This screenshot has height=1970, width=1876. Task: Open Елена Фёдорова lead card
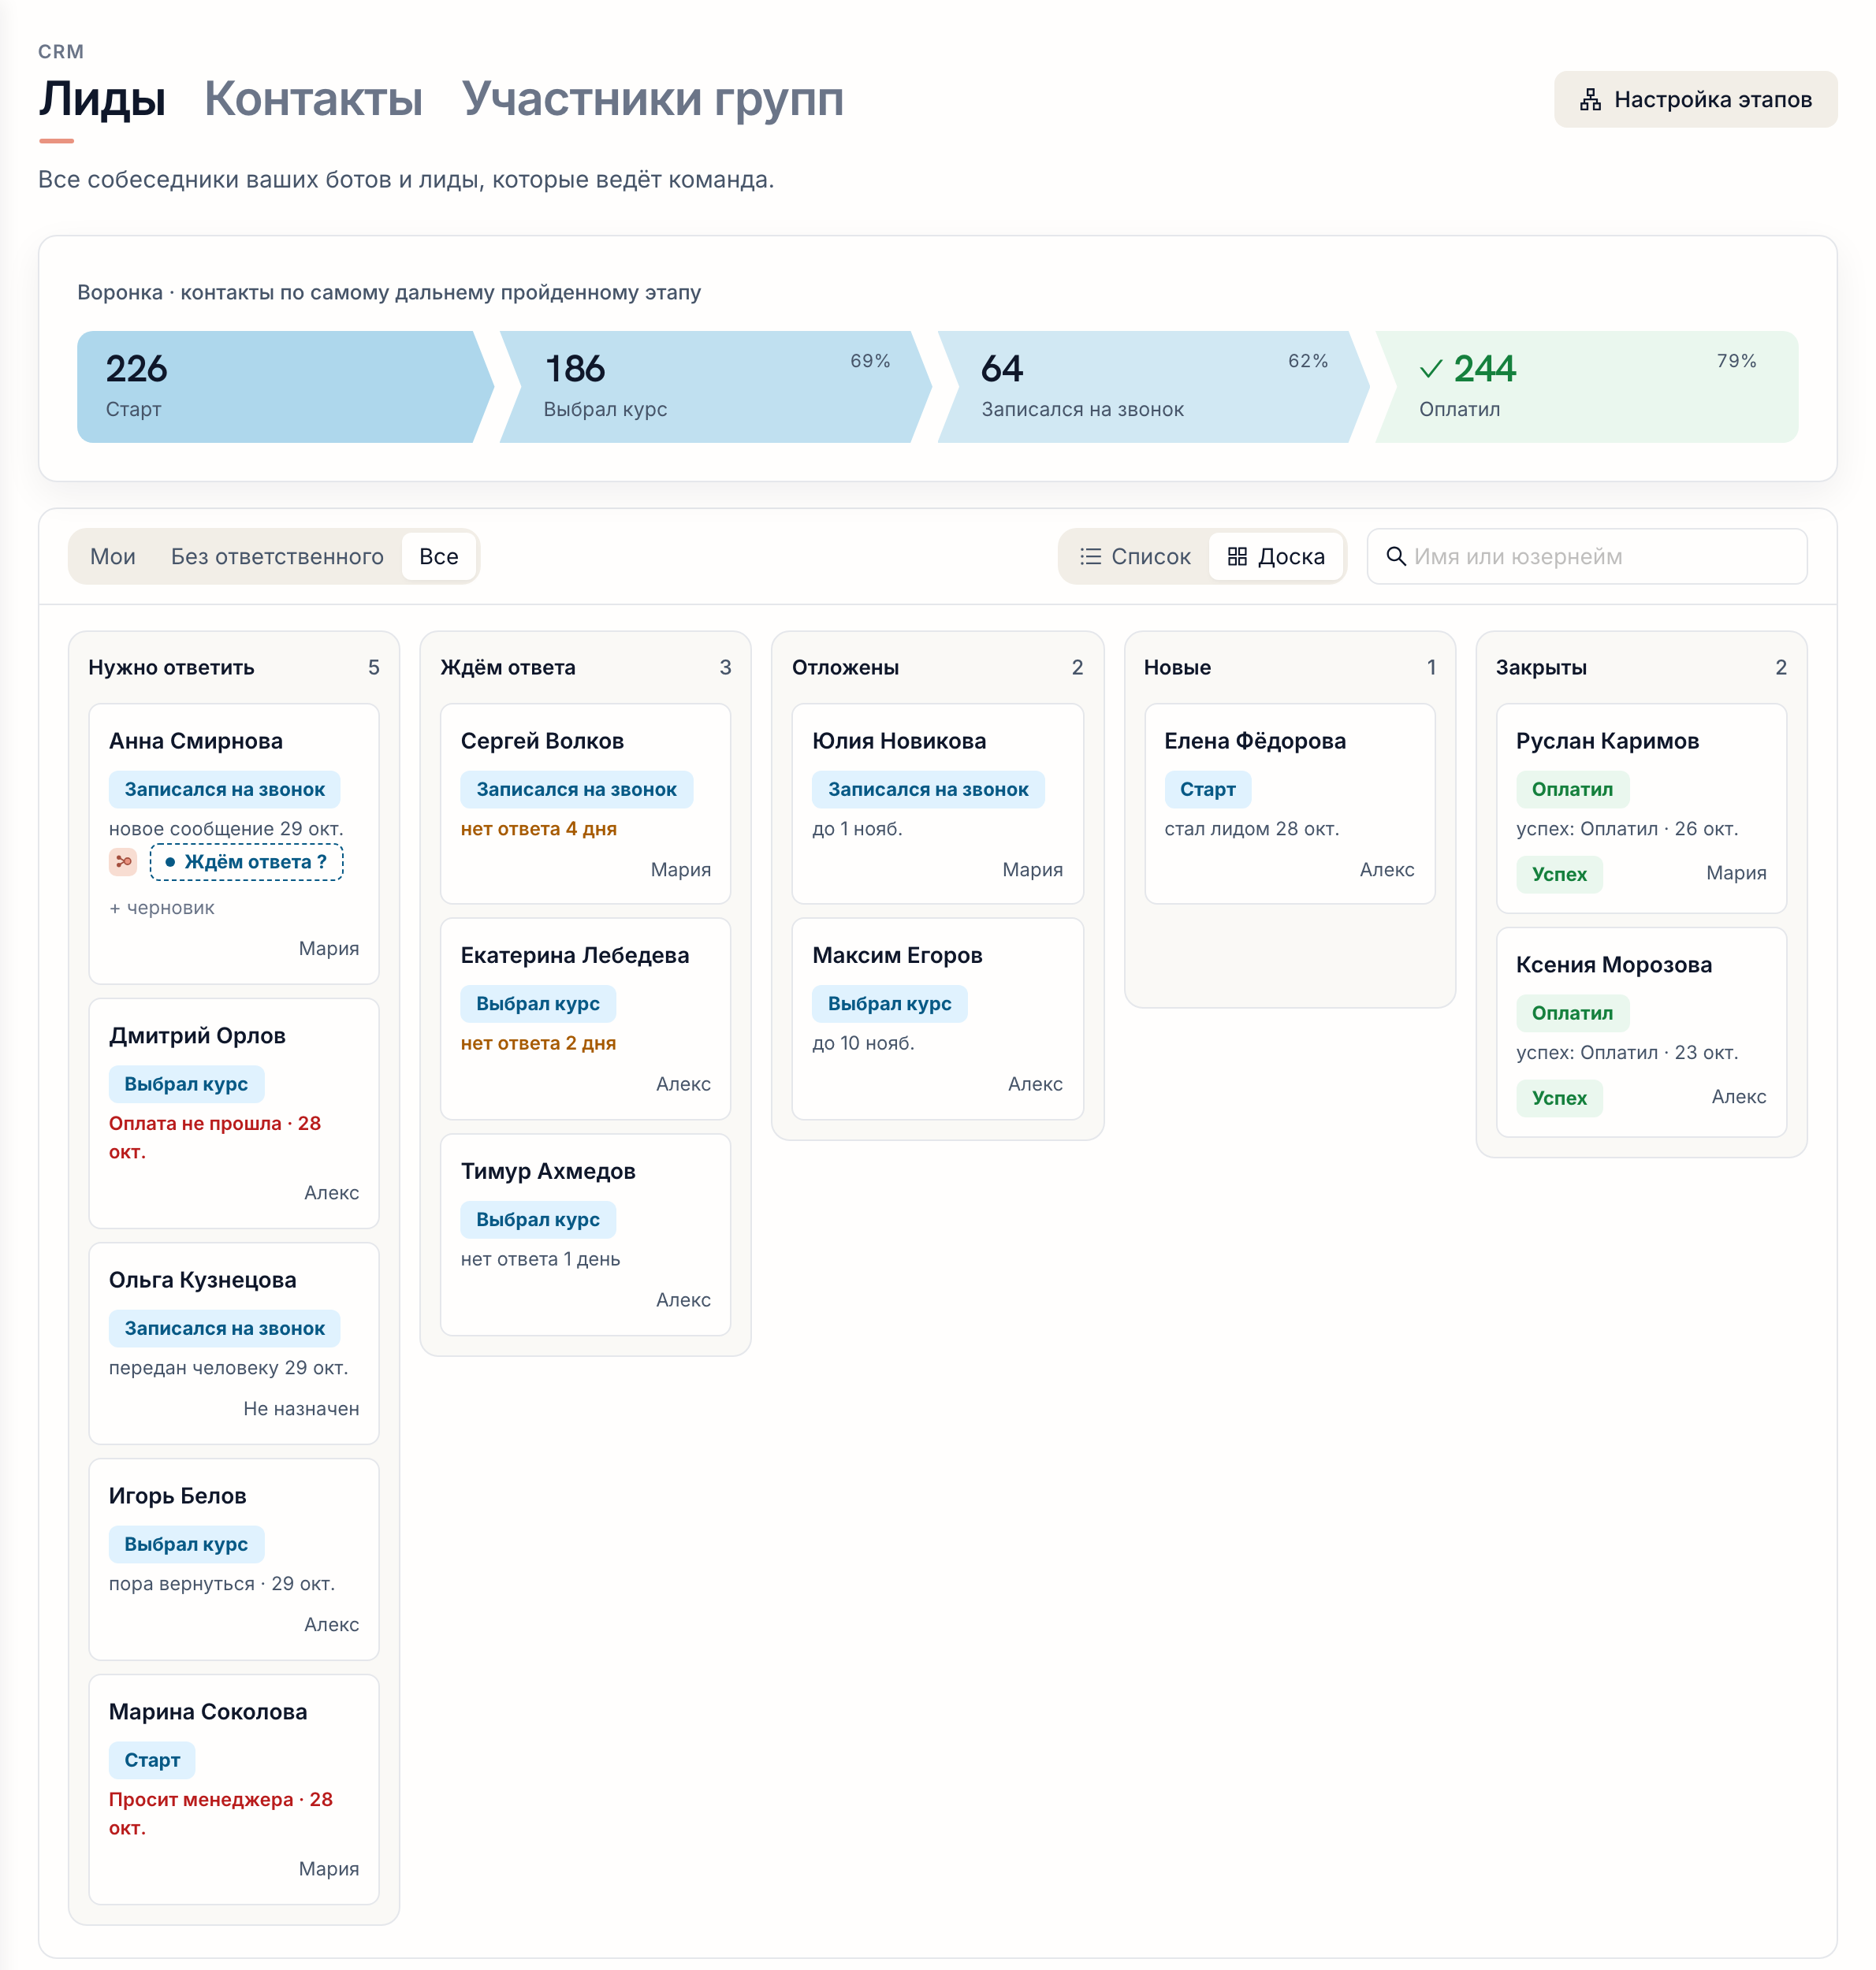click(x=1289, y=804)
